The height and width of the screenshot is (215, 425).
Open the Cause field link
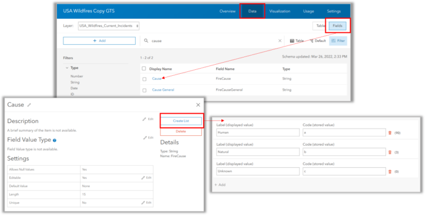click(x=157, y=79)
